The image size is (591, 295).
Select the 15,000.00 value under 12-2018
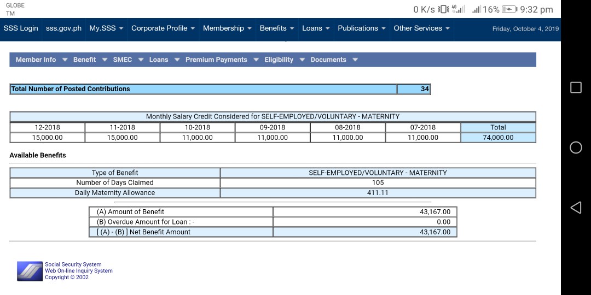pyautogui.click(x=47, y=138)
